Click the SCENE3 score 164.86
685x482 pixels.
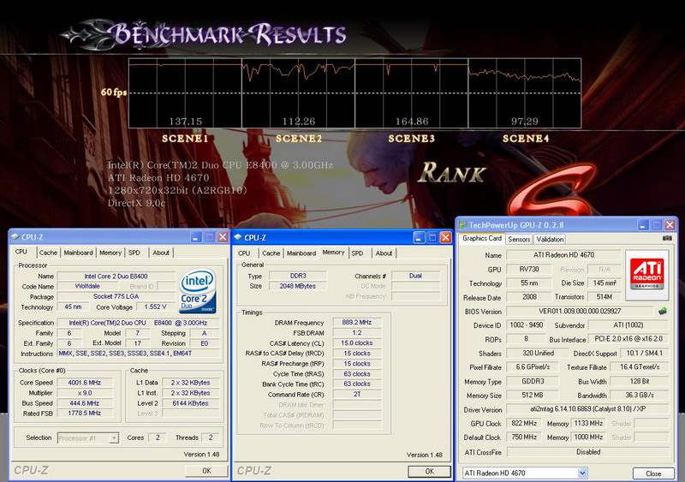(x=412, y=121)
